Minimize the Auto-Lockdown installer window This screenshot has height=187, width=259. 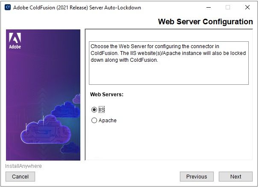tap(209, 7)
